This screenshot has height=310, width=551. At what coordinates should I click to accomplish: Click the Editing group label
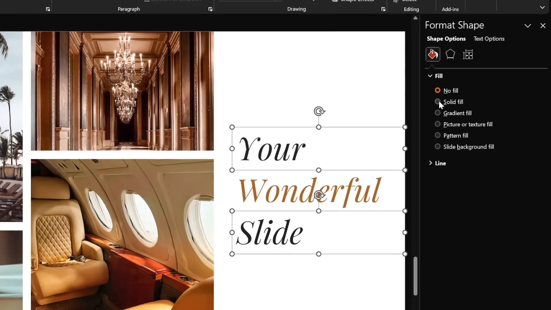(411, 9)
